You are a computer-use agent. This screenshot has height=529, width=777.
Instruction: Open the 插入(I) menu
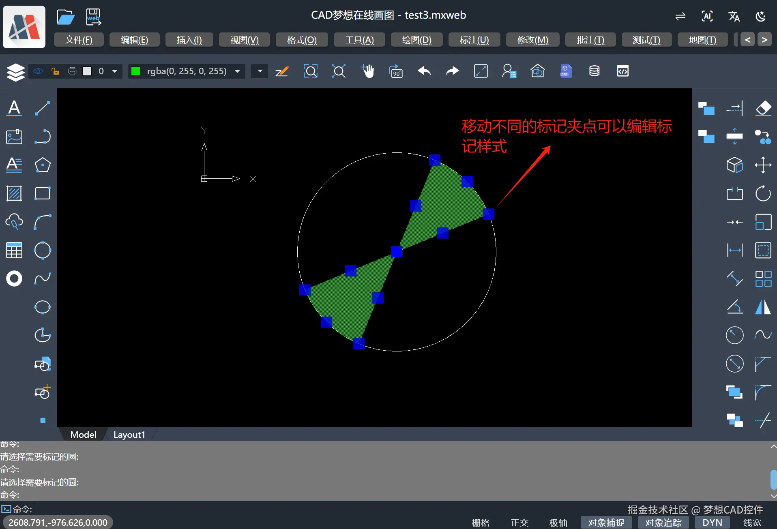coord(189,40)
